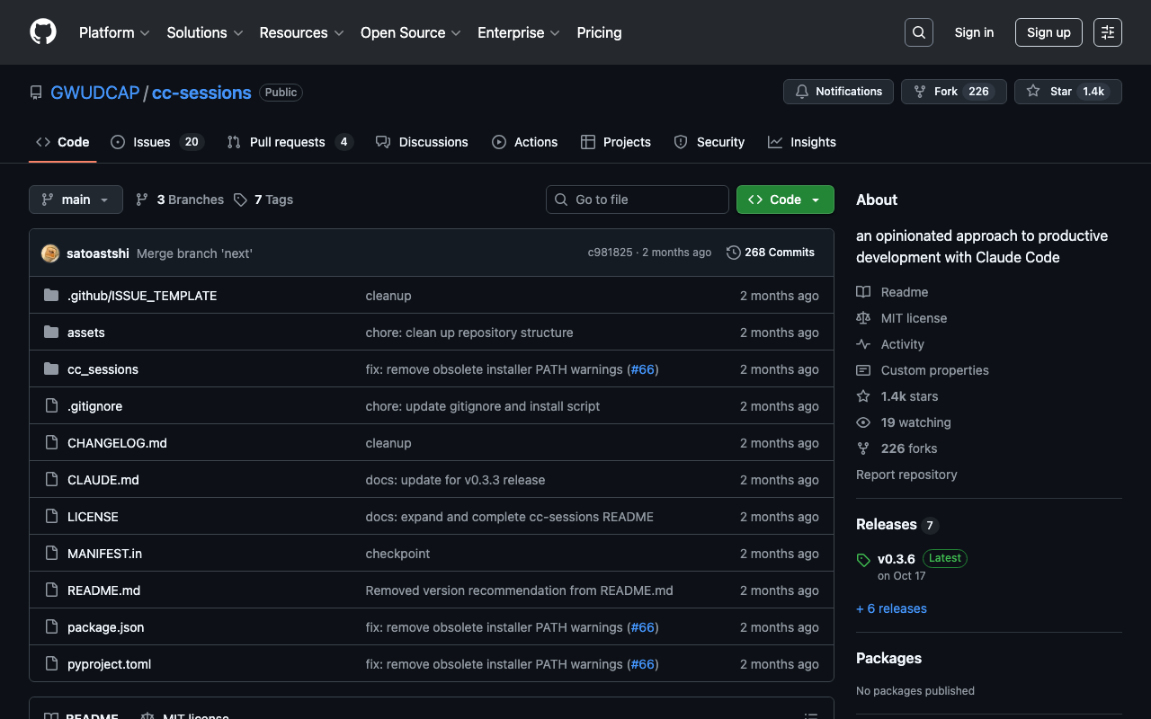This screenshot has height=719, width=1151.
Task: Open commit history via 268 Commits
Action: pyautogui.click(x=771, y=253)
